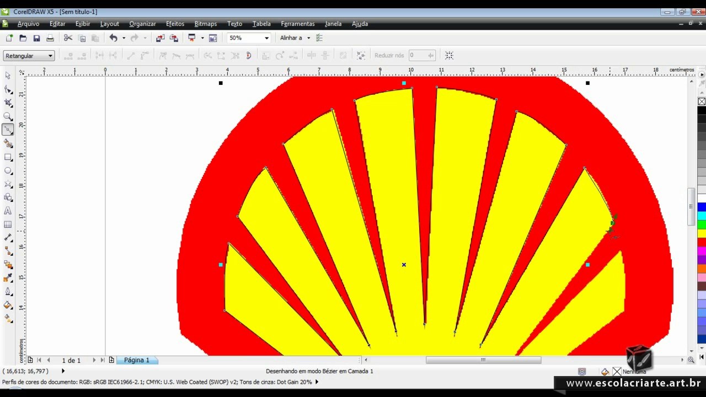Expand the undo history dropdown arrow
Screen dimensions: 706x397
pos(124,38)
